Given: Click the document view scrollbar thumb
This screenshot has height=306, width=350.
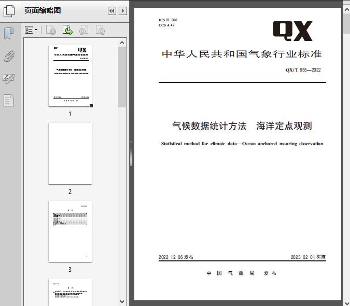Looking at the screenshot, I should (347, 23).
